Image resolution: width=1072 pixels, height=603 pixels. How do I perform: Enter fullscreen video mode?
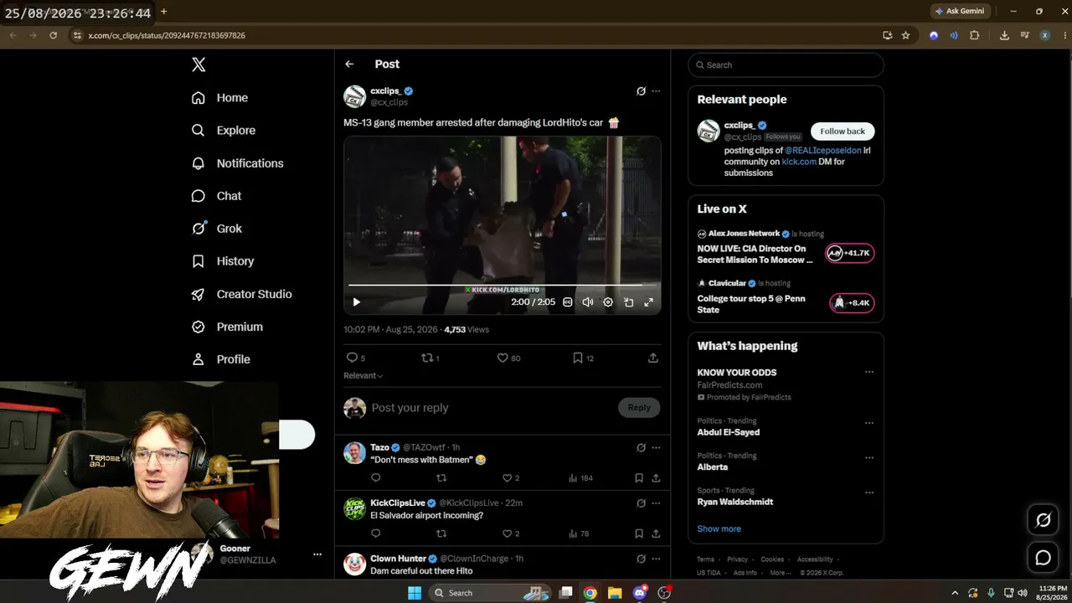[648, 302]
